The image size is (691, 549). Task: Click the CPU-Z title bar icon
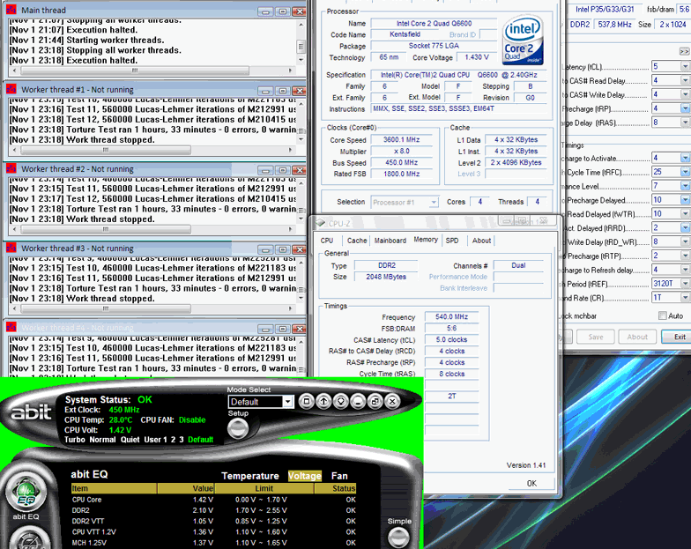(x=321, y=223)
